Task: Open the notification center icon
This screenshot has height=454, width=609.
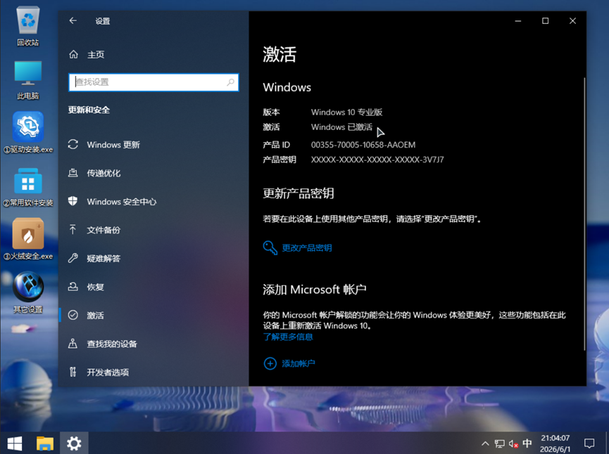Action: [x=589, y=443]
